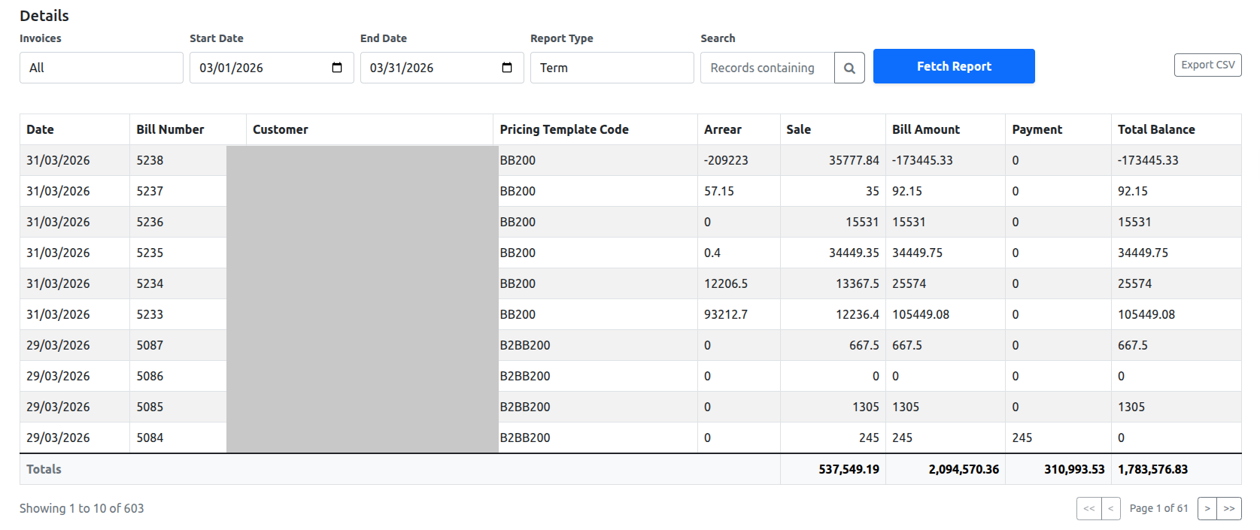Click total bill amount 2,094,570.36
This screenshot has width=1260, height=530.
pyautogui.click(x=964, y=469)
